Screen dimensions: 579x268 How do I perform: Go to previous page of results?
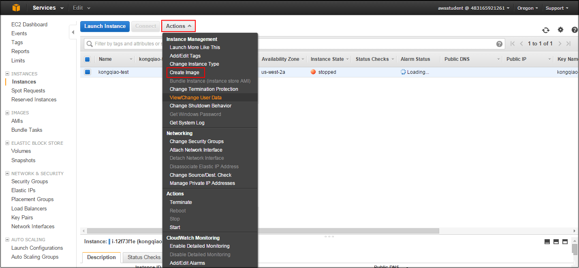(x=521, y=44)
